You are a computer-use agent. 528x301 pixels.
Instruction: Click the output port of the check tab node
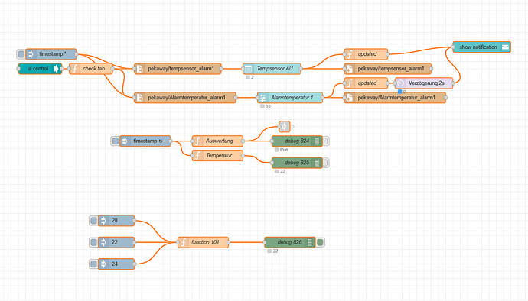(112, 69)
